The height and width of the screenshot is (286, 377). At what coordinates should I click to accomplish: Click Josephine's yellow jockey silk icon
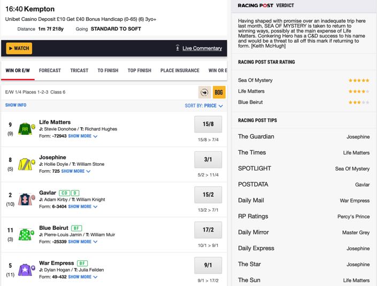[x=27, y=164]
